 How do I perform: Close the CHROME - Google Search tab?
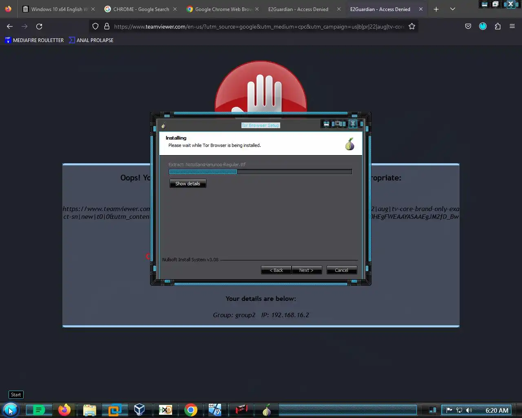175,9
